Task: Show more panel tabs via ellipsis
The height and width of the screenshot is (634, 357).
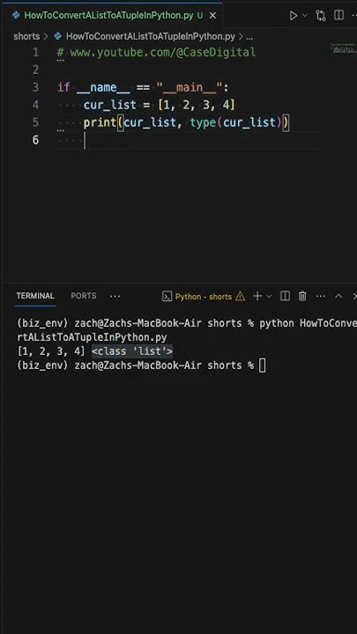Action: [115, 297]
